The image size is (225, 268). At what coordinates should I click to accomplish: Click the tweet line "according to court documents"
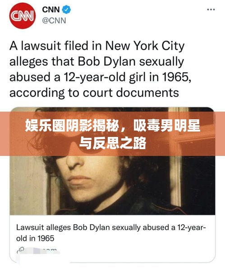[x=94, y=93]
